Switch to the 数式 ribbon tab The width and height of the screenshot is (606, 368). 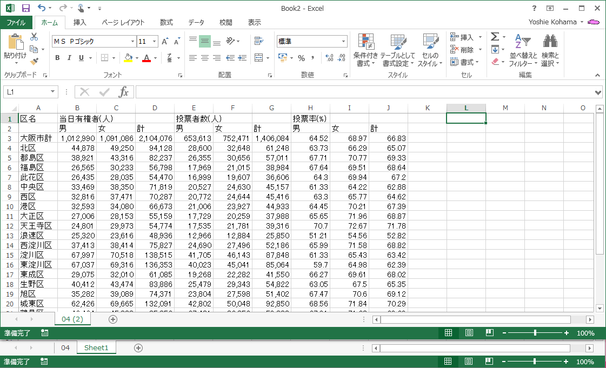166,22
